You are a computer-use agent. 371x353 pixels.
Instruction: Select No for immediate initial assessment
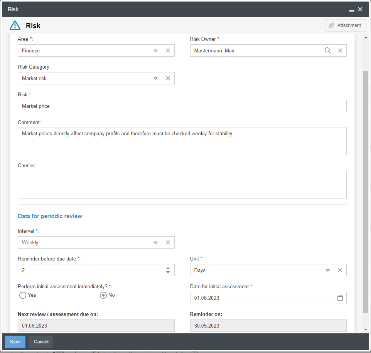coord(103,295)
